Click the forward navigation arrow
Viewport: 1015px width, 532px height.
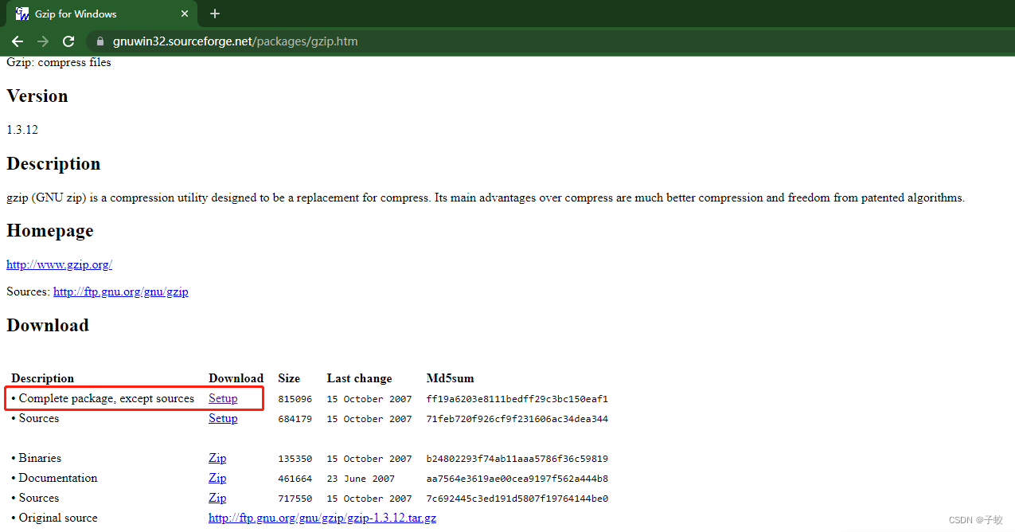click(x=42, y=41)
